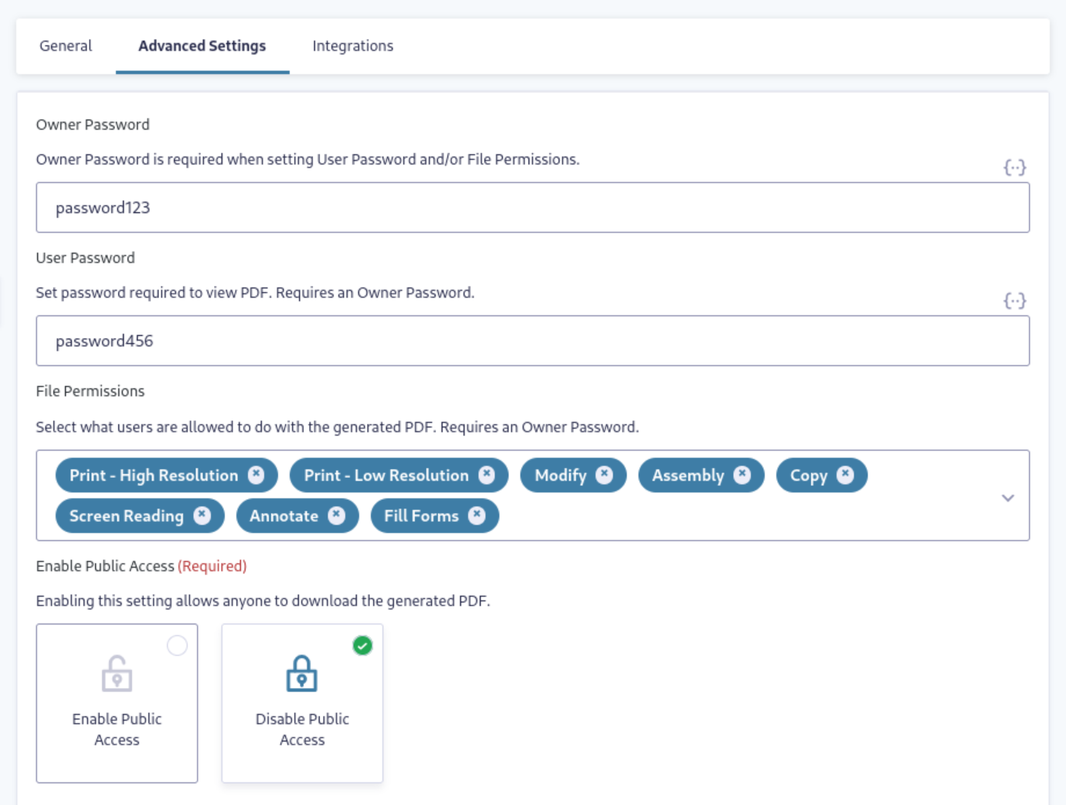Remove the Fill Forms permission tag
The height and width of the screenshot is (805, 1066).
479,515
